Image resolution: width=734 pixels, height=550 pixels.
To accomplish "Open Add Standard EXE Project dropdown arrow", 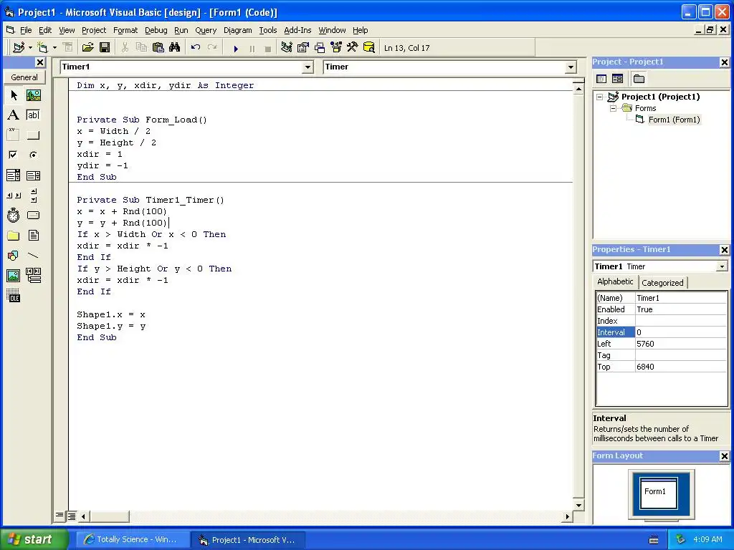I will (x=30, y=48).
